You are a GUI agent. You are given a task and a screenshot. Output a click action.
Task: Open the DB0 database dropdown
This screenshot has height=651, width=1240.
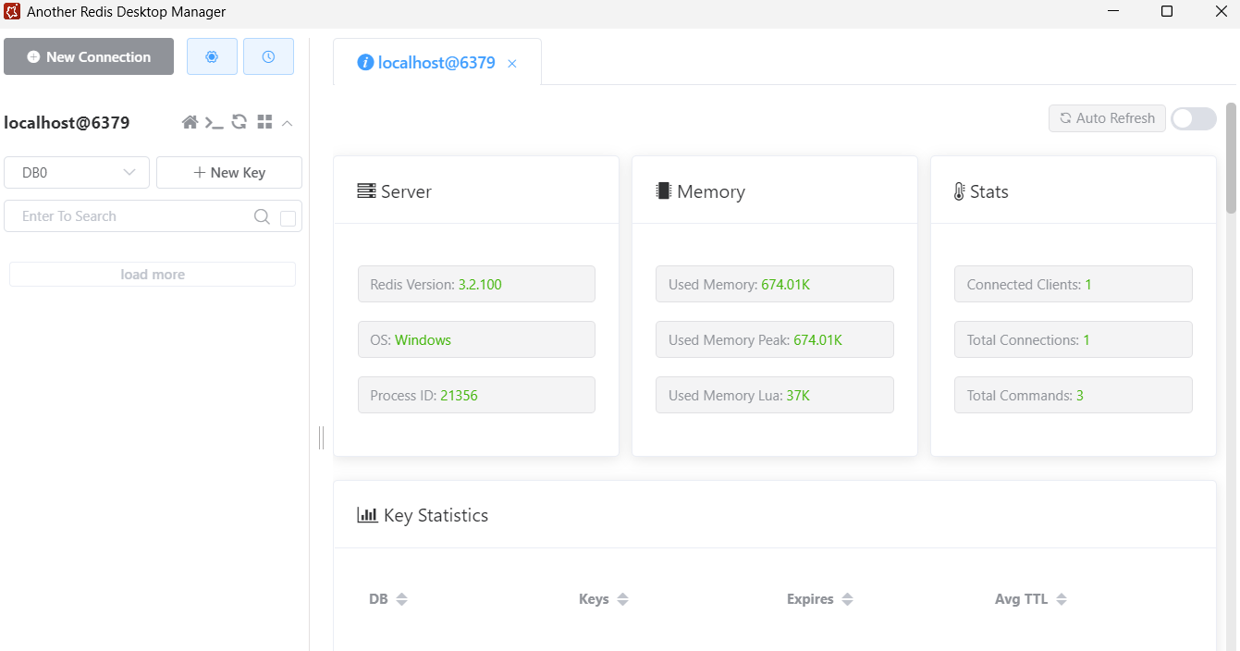(x=77, y=172)
